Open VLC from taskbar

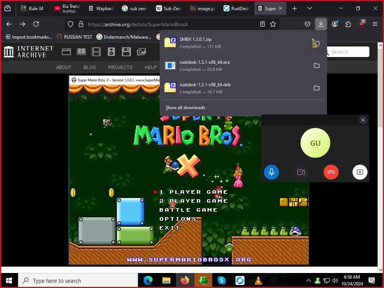point(258,280)
